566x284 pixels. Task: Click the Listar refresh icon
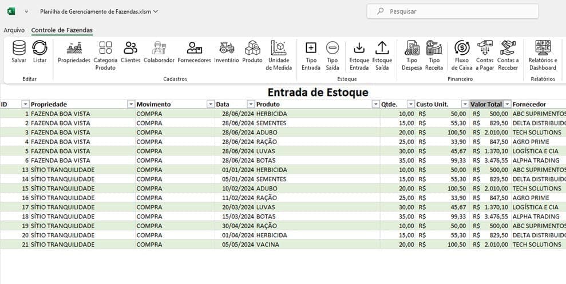tap(39, 47)
